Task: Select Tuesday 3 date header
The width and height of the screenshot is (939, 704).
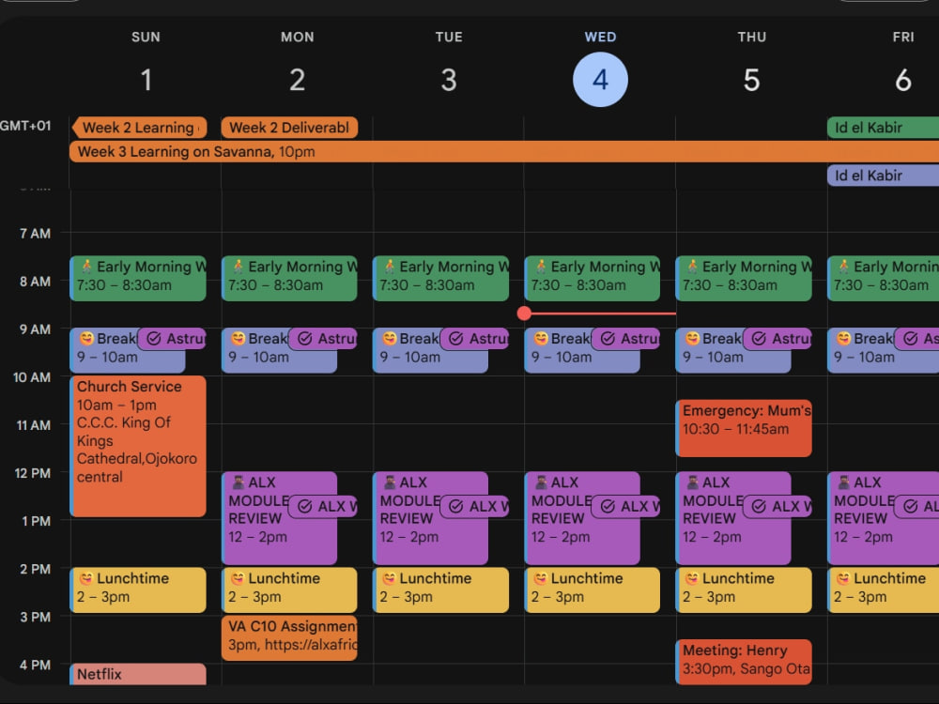Action: coord(449,80)
